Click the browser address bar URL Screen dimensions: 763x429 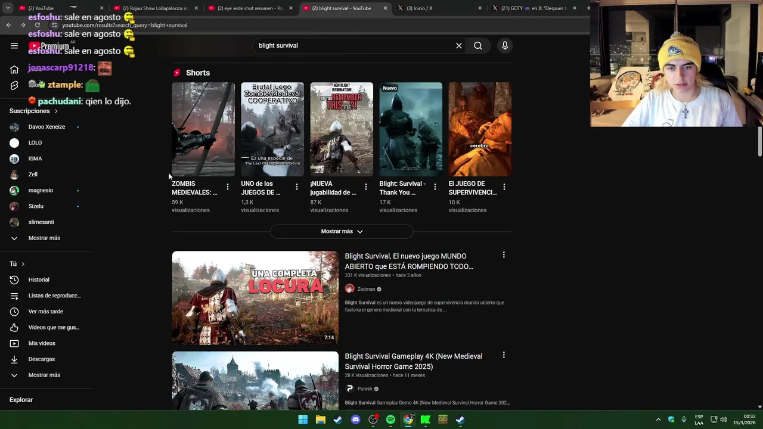[125, 25]
